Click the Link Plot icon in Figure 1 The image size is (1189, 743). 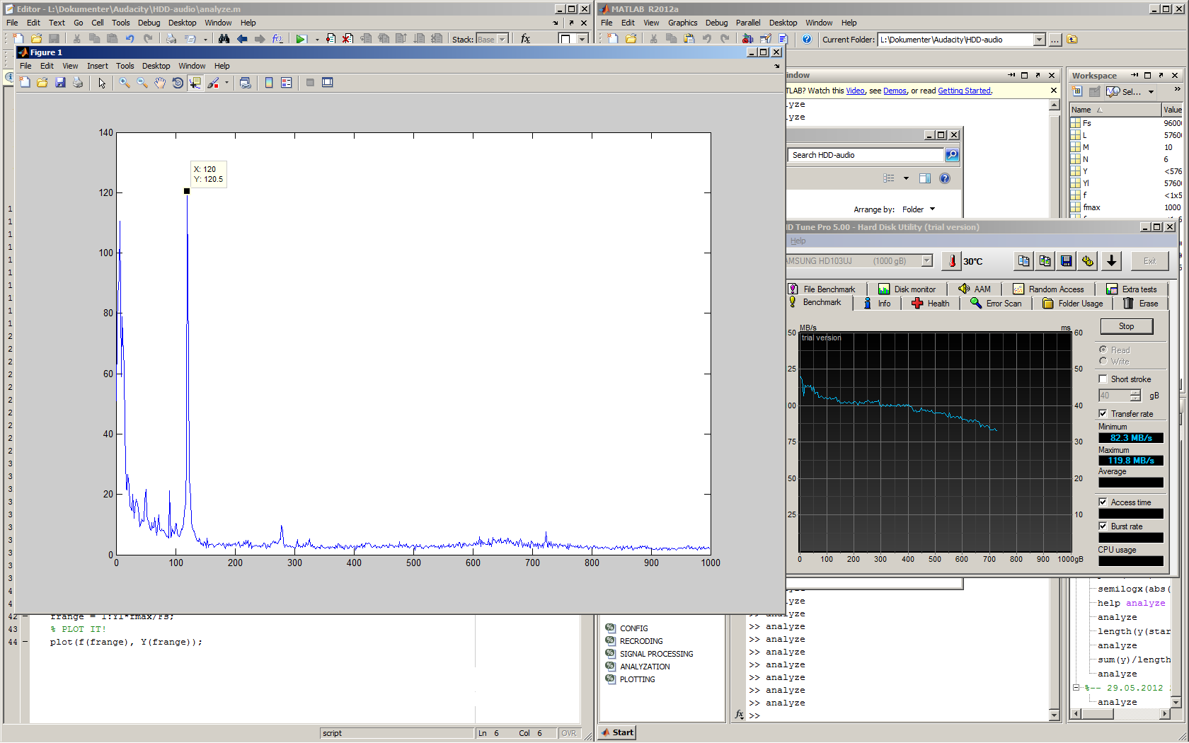click(245, 83)
